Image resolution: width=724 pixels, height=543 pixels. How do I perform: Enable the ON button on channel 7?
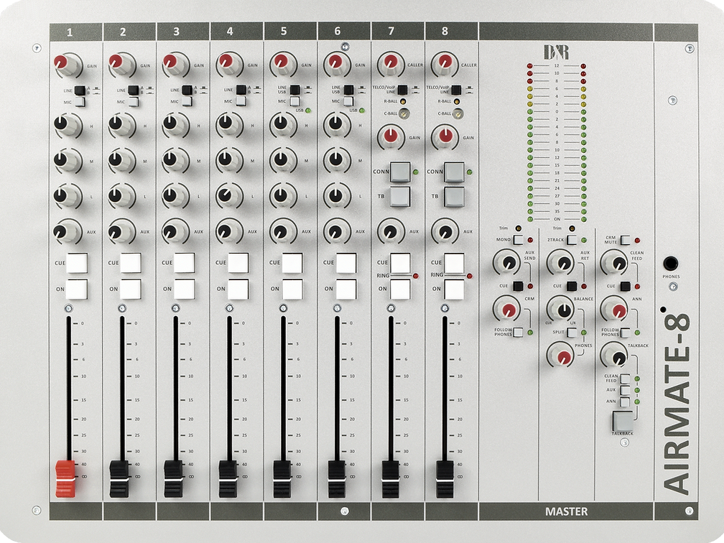click(x=400, y=289)
